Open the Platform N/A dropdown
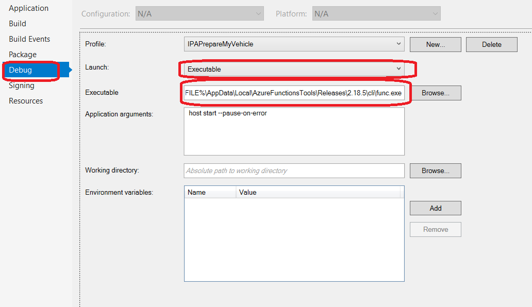The height and width of the screenshot is (307, 532). click(376, 13)
